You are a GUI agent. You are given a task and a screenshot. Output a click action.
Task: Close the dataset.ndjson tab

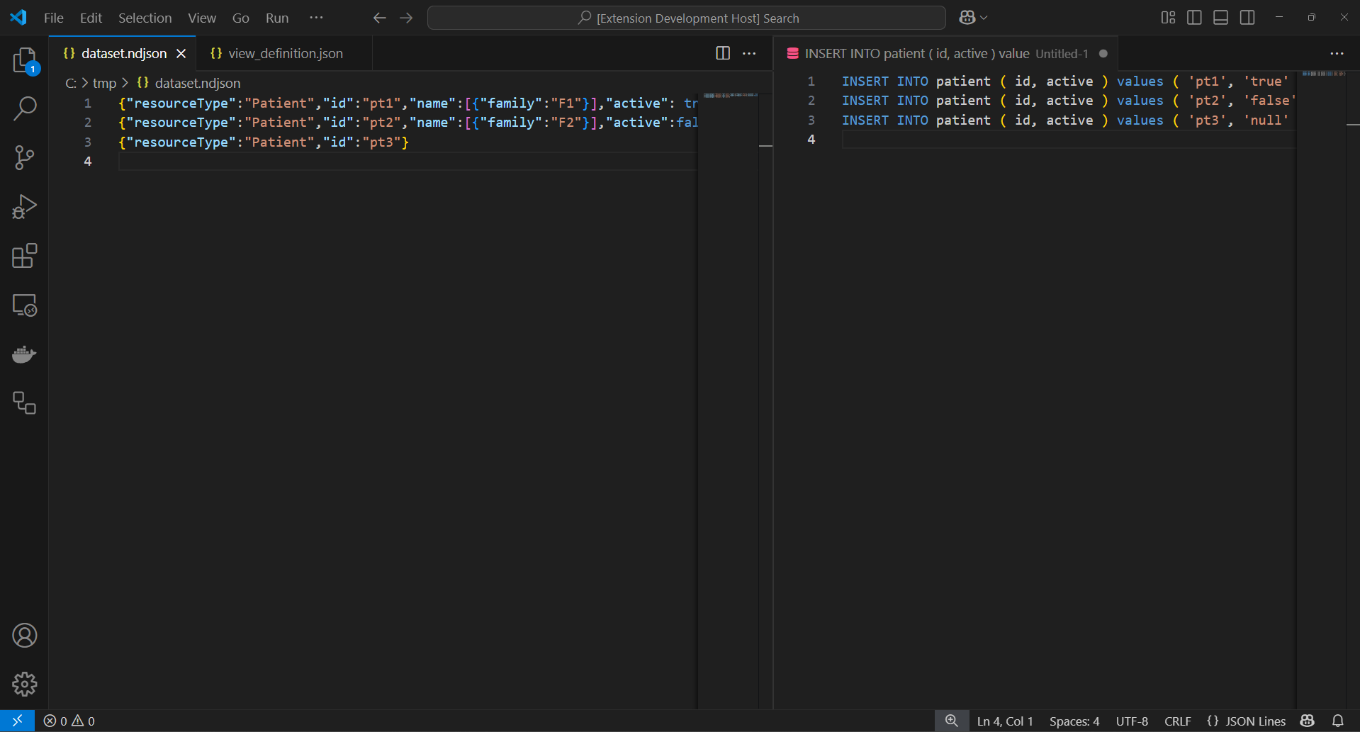pyautogui.click(x=181, y=53)
